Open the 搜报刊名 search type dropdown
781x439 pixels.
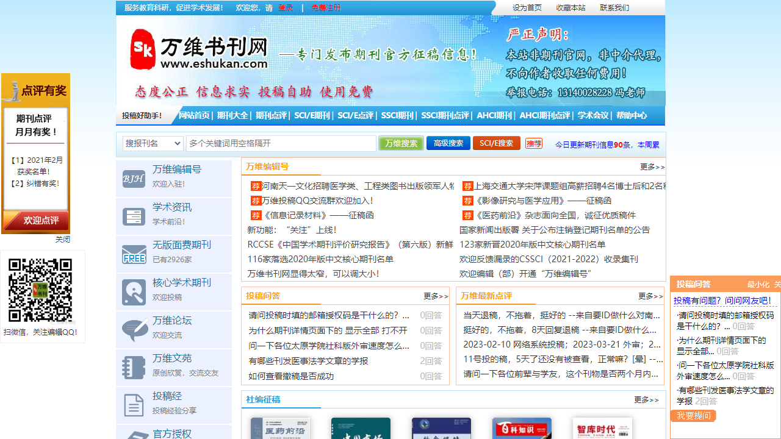point(153,143)
